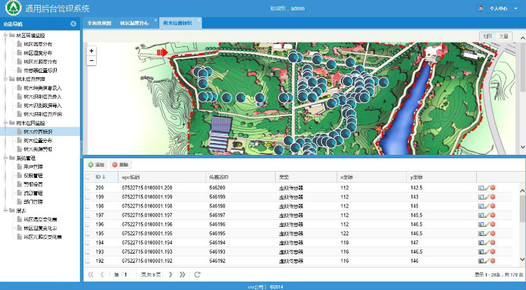Go to next page of table

pos(170,275)
